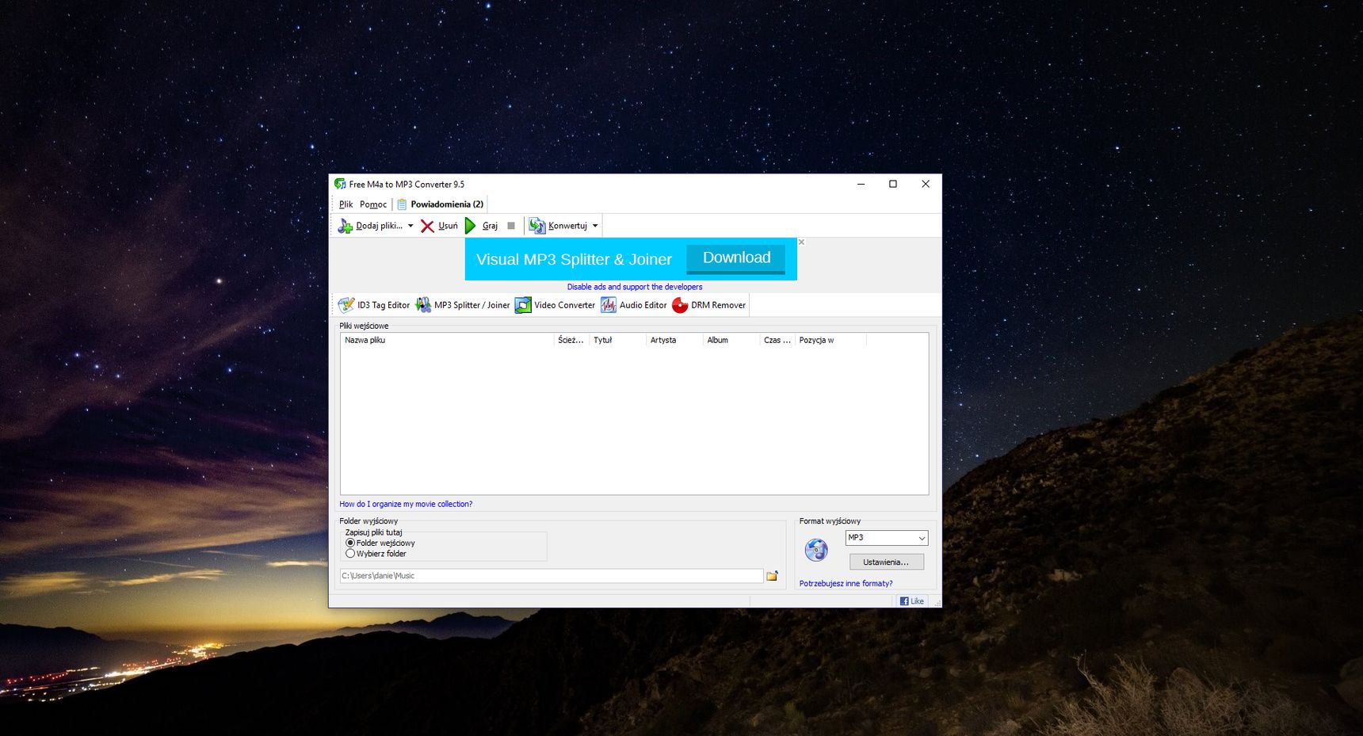Launch the DRM Remover tool
This screenshot has height=736, width=1363.
click(x=709, y=305)
